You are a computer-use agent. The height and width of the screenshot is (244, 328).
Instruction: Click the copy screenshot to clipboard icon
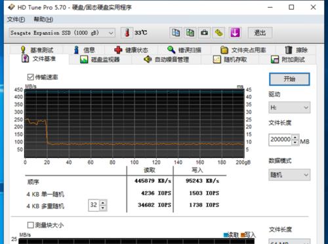(x=190, y=33)
